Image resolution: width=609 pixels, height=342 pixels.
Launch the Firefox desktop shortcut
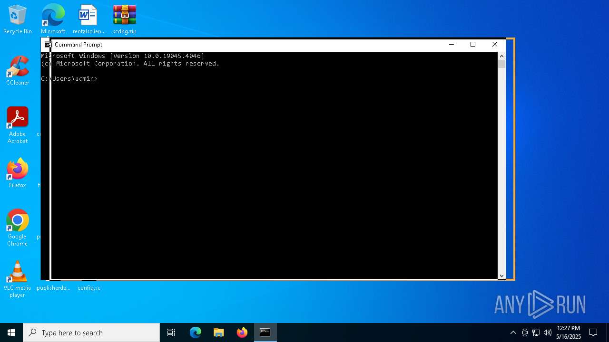coord(18,173)
